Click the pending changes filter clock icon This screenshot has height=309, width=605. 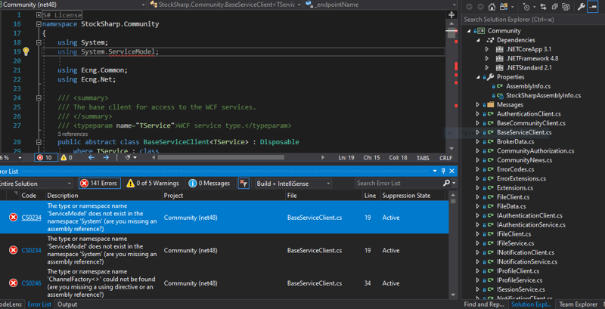526,7
